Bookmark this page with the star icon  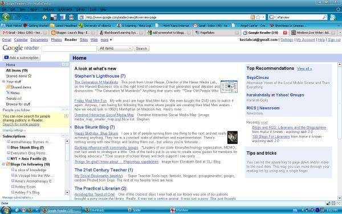tap(258, 17)
